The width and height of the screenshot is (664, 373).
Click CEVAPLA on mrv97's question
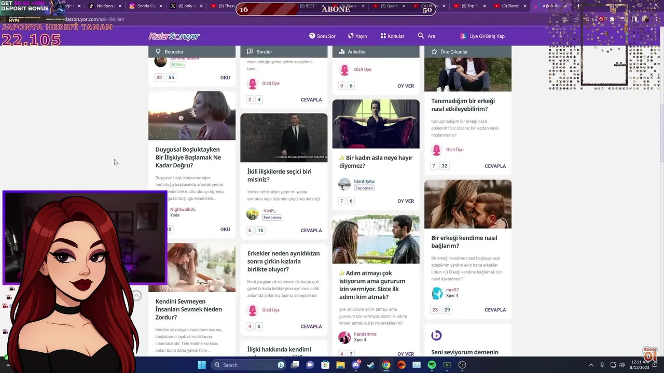coord(495,310)
